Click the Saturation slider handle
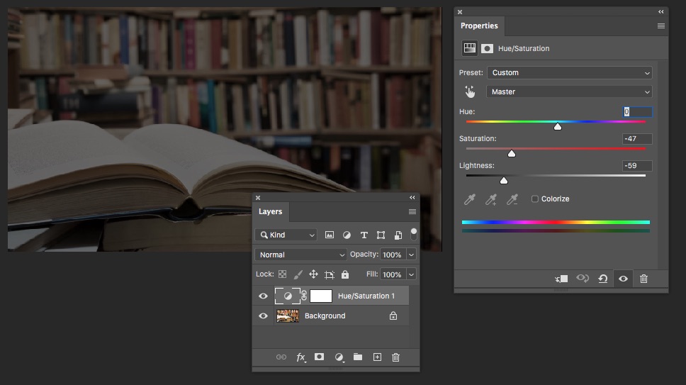 click(512, 154)
